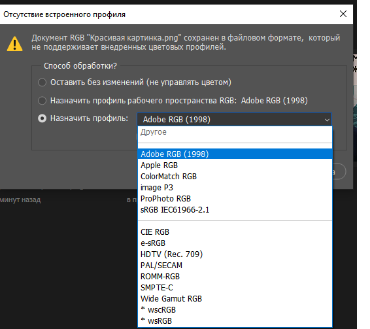Choose PAL/SECAM profile

click(235, 266)
